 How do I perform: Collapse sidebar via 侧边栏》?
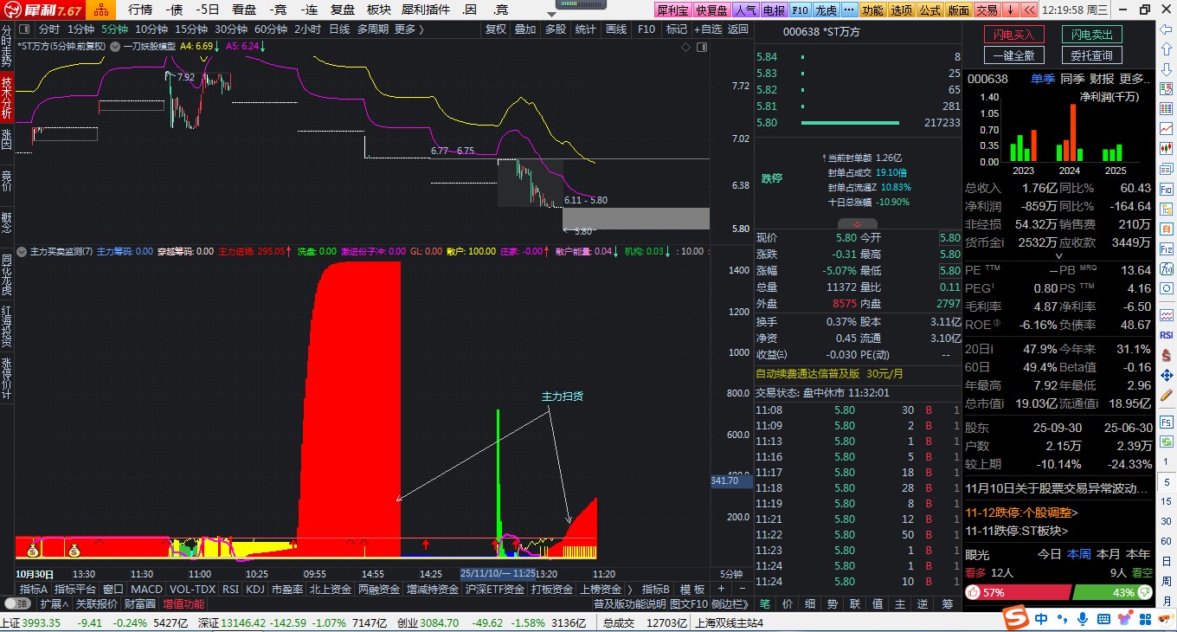731,603
